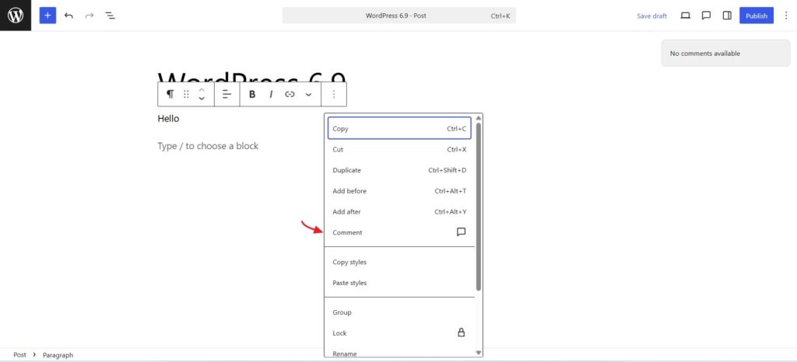
Task: Select Paste styles menu item
Action: [x=399, y=283]
